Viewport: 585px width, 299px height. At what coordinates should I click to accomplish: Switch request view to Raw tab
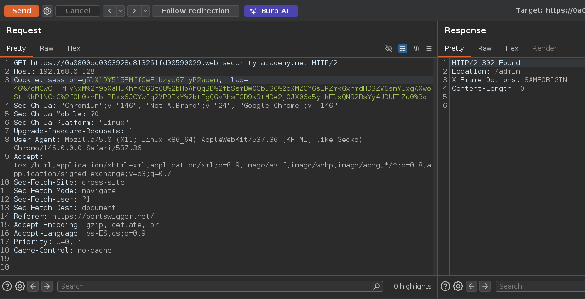point(46,48)
